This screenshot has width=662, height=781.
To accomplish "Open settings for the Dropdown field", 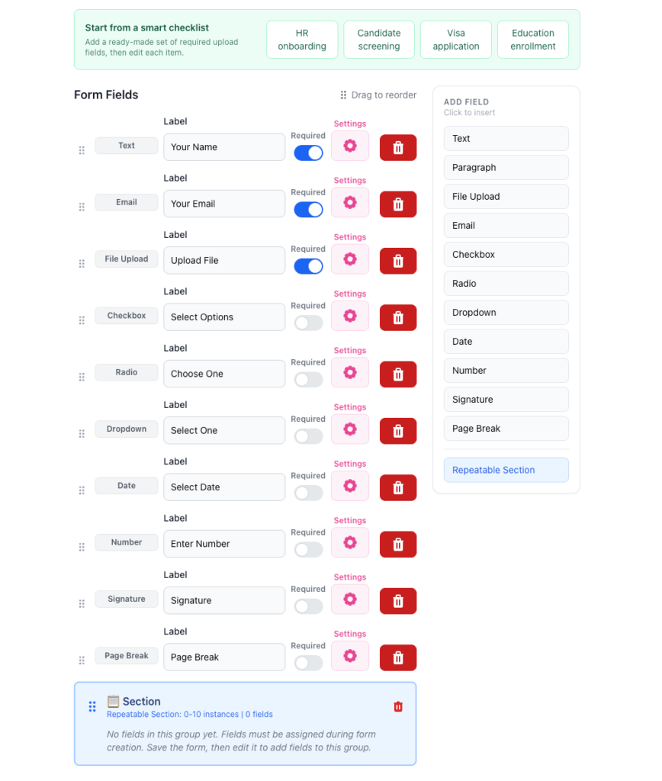I will coord(350,429).
